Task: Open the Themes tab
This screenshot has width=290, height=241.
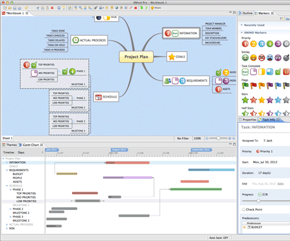Action: click(9, 145)
